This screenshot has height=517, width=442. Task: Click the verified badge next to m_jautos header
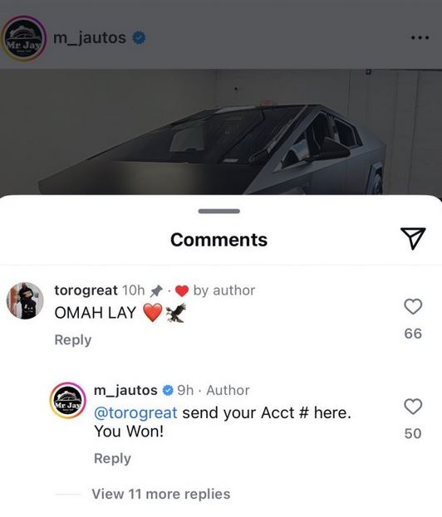pyautogui.click(x=139, y=38)
